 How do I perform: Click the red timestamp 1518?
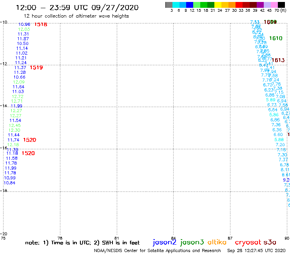41,24
